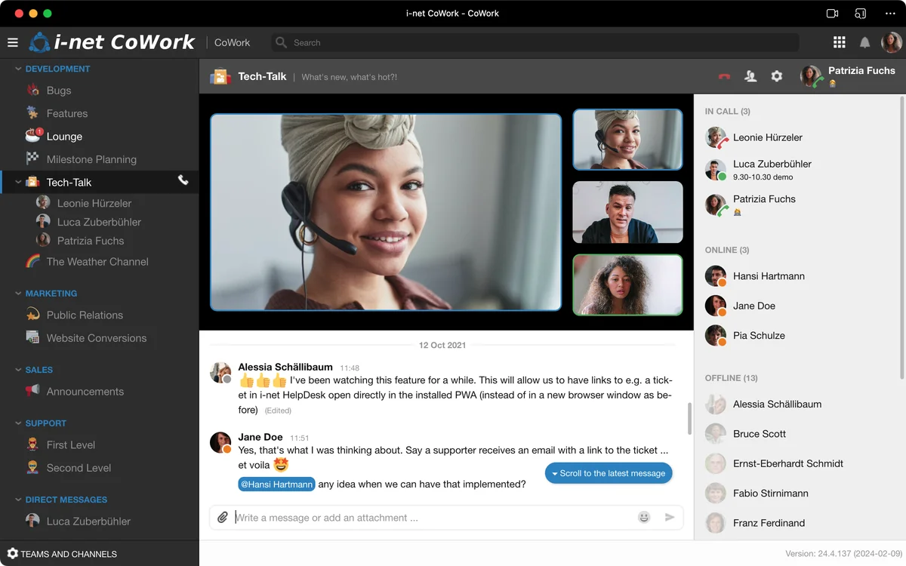This screenshot has height=566, width=906.
Task: Open the Lounge channel
Action: tap(64, 137)
